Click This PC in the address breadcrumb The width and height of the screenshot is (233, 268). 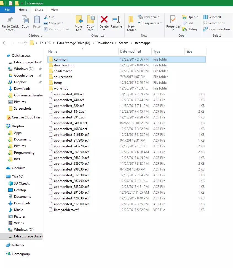(x=45, y=43)
